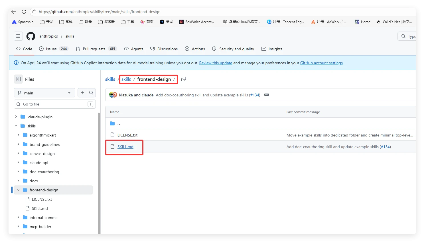Open the Insights tab
The height and width of the screenshot is (242, 424).
point(272,49)
